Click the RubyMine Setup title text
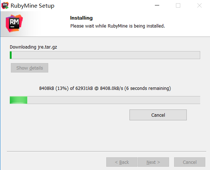This screenshot has width=210, height=170. point(32,6)
